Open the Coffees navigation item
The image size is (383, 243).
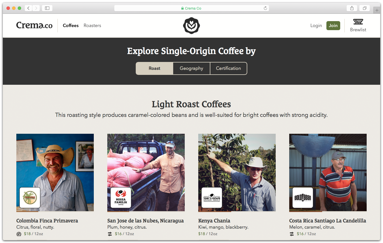tap(71, 25)
